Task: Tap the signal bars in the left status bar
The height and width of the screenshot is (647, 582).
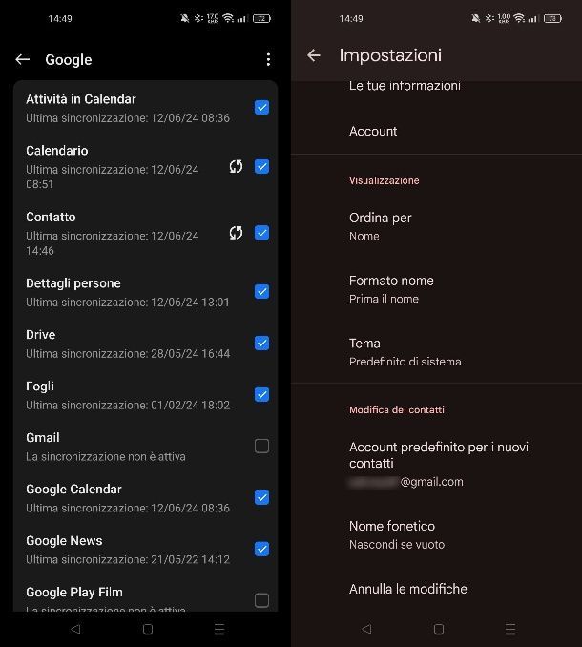Action: [242, 18]
